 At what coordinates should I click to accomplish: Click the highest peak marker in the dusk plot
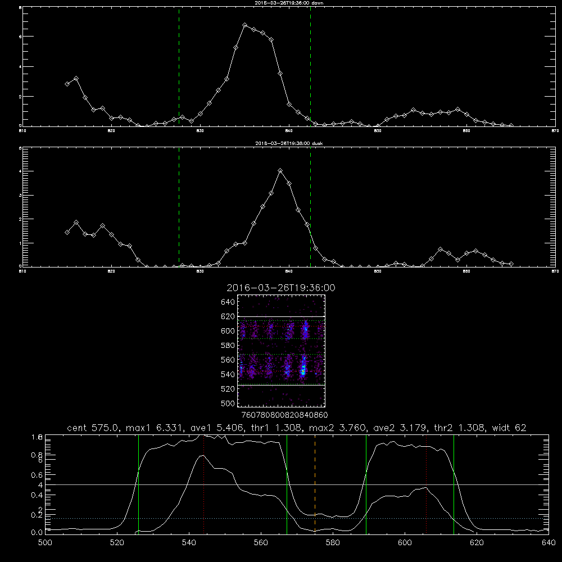click(x=280, y=171)
